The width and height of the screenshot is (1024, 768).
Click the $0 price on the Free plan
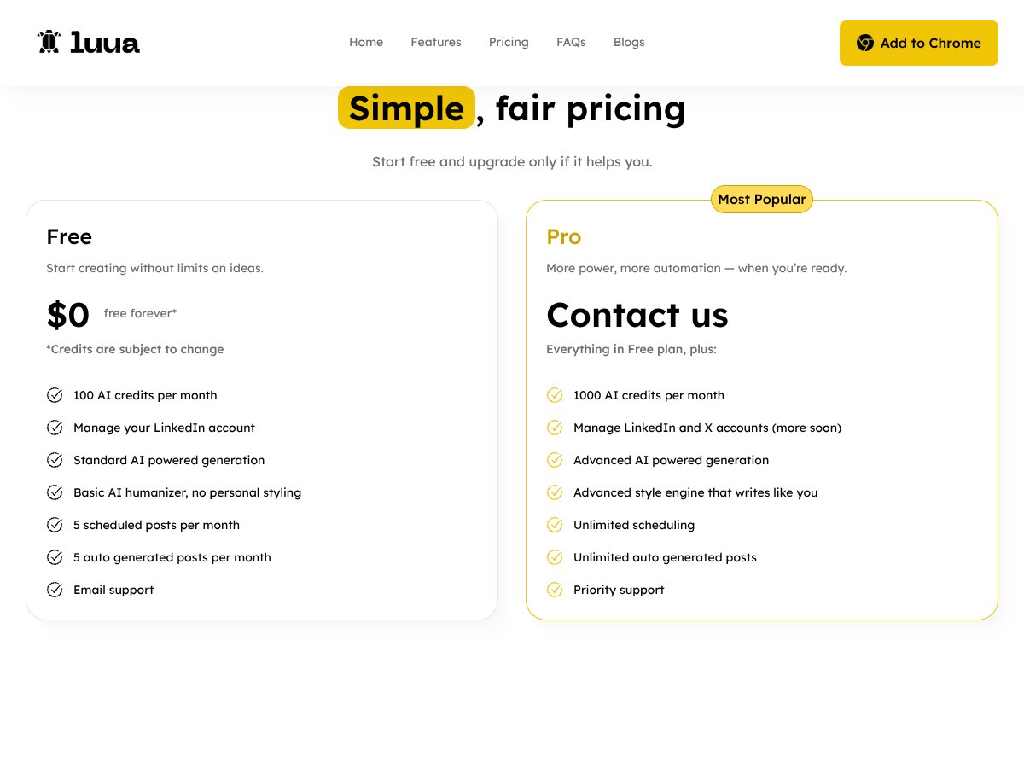click(68, 314)
